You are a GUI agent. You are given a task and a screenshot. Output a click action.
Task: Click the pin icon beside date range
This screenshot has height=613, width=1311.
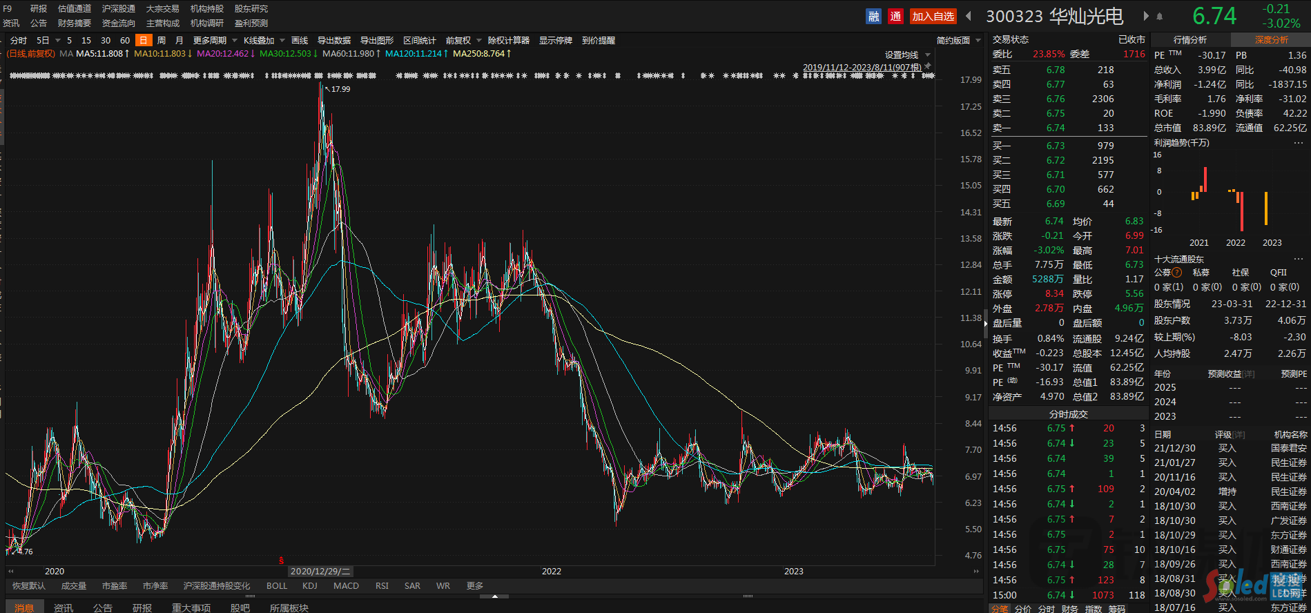pyautogui.click(x=928, y=66)
